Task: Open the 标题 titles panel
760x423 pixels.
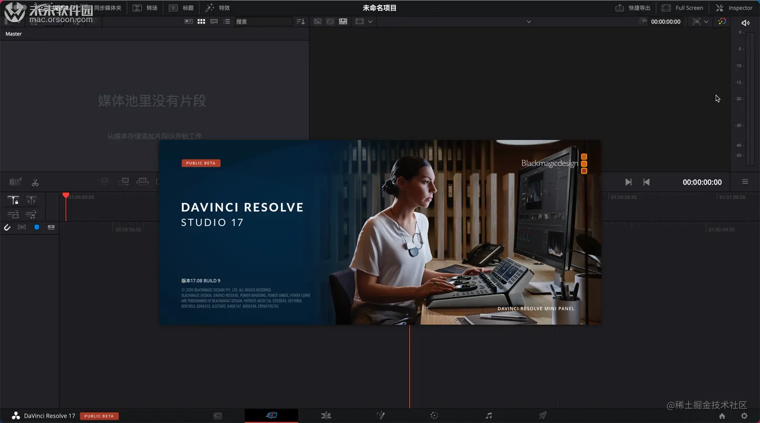Action: (181, 8)
